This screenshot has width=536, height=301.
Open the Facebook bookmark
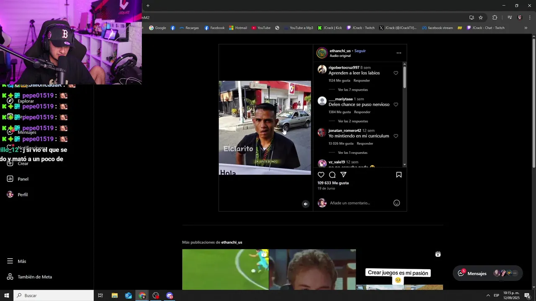point(214,28)
